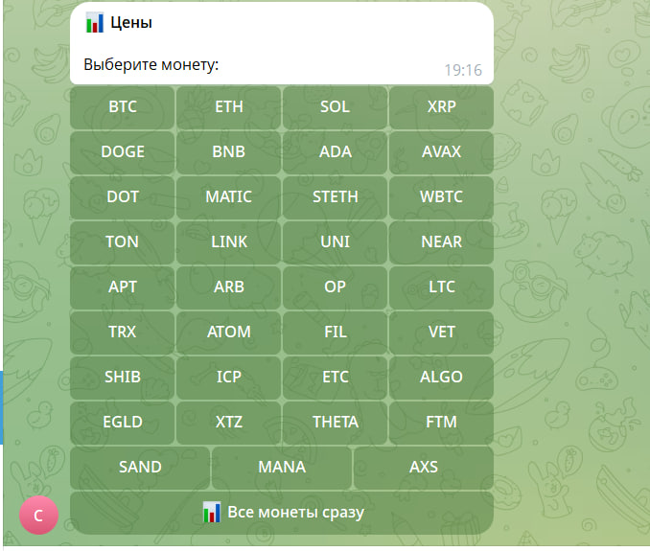The width and height of the screenshot is (650, 551).
Task: Tap the LTC coin button
Action: (x=442, y=287)
